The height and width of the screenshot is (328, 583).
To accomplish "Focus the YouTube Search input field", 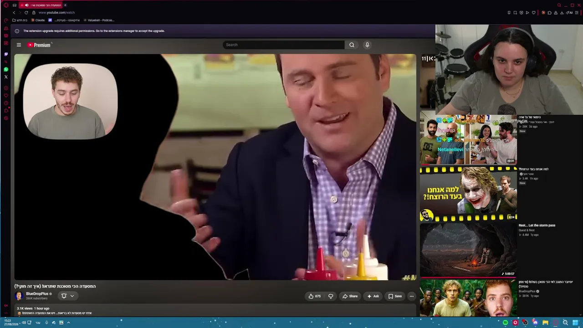I will (284, 45).
